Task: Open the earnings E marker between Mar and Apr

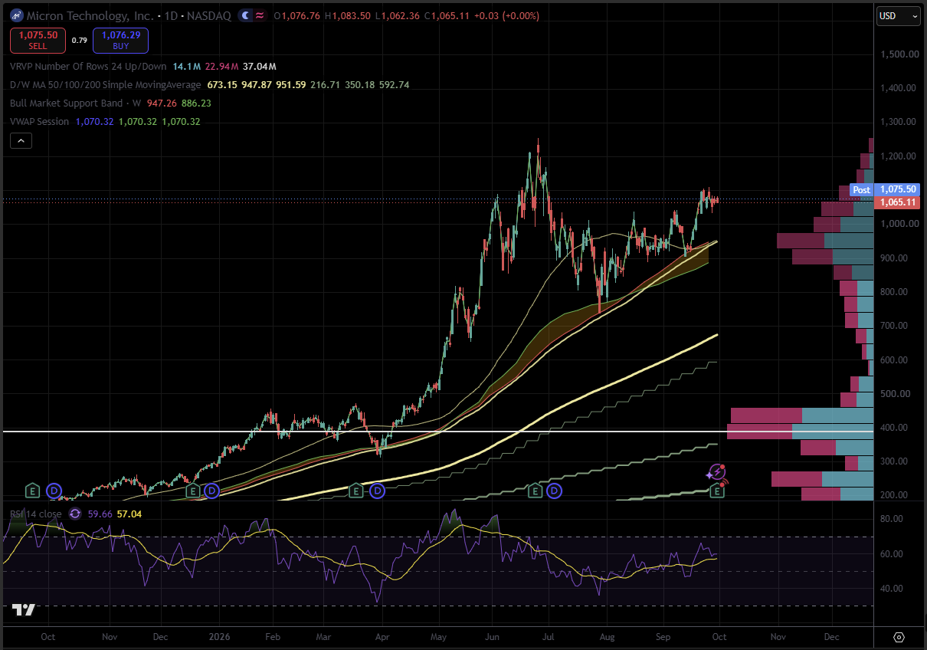Action: [355, 490]
